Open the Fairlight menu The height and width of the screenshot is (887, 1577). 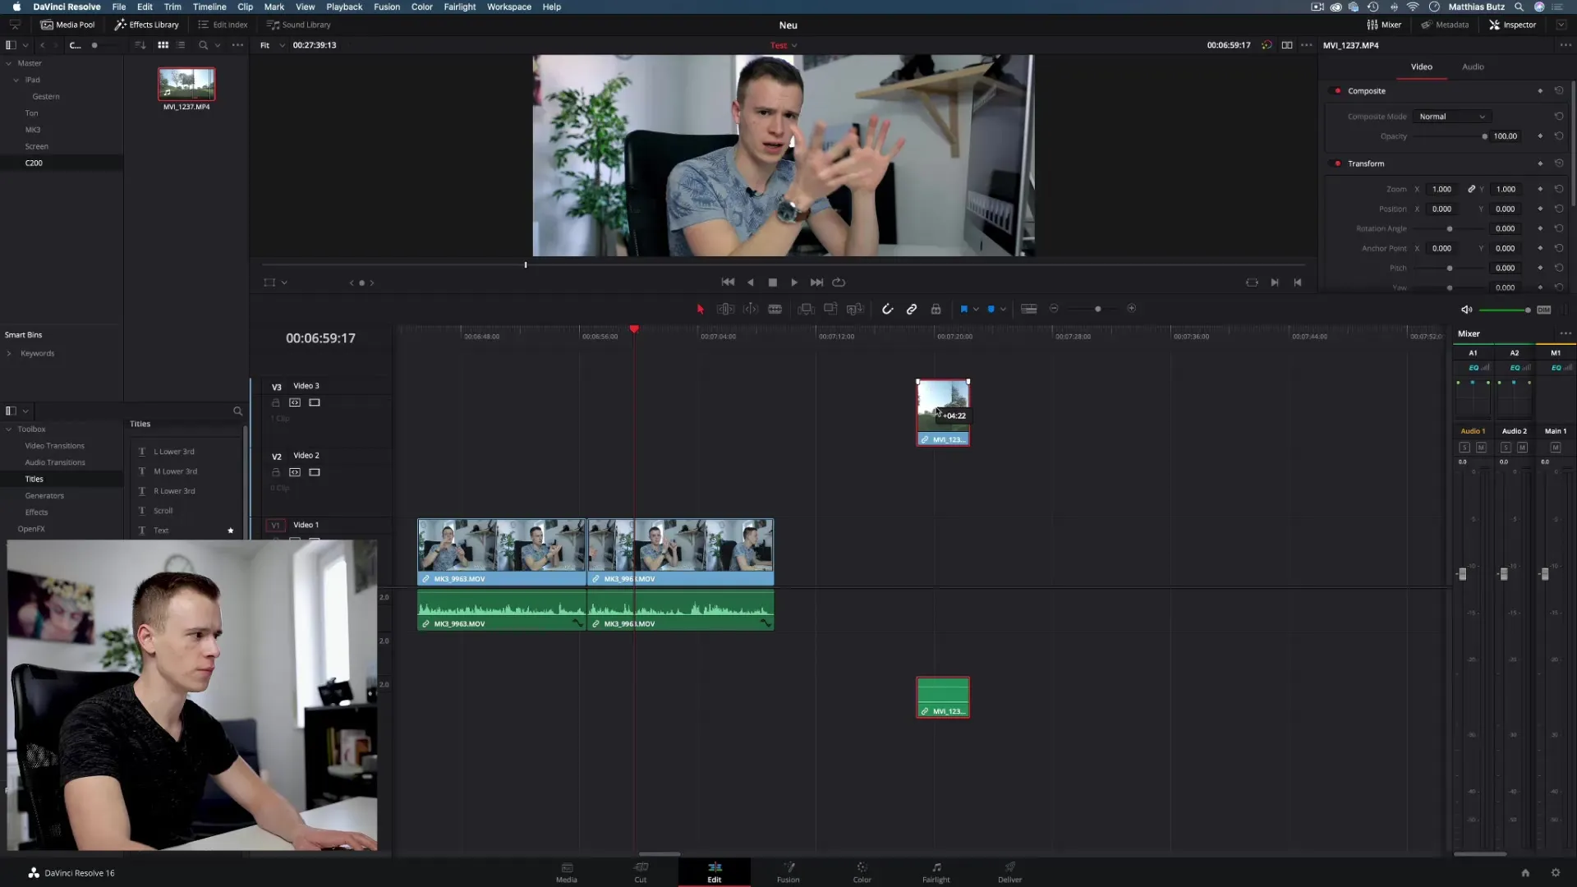tap(460, 7)
